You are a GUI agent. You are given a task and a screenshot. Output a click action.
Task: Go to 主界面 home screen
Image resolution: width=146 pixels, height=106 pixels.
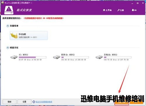tap(107, 10)
